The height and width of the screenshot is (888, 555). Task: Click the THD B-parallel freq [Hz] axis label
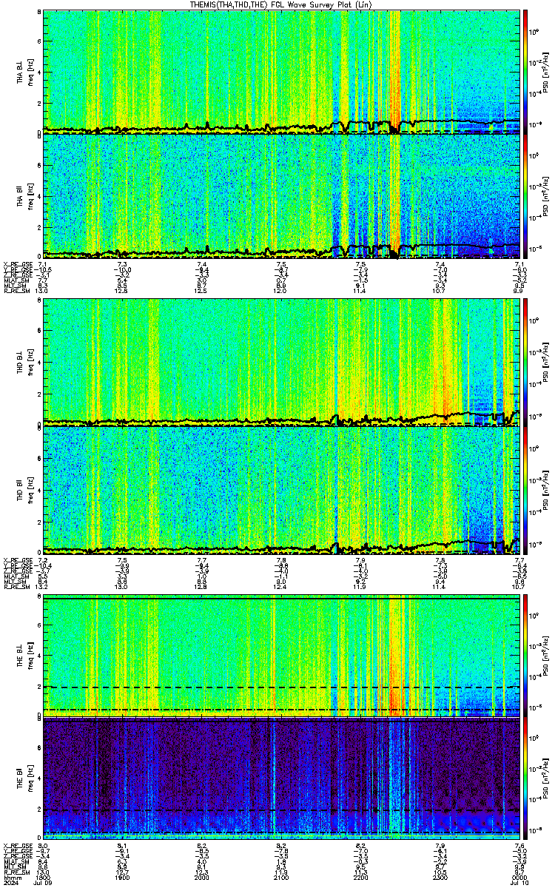(29, 490)
